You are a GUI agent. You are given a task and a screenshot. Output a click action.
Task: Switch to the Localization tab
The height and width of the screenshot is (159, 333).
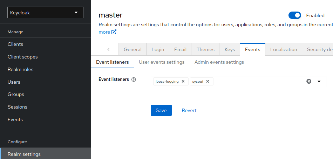point(284,49)
